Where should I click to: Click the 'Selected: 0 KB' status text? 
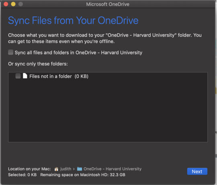(x=22, y=175)
